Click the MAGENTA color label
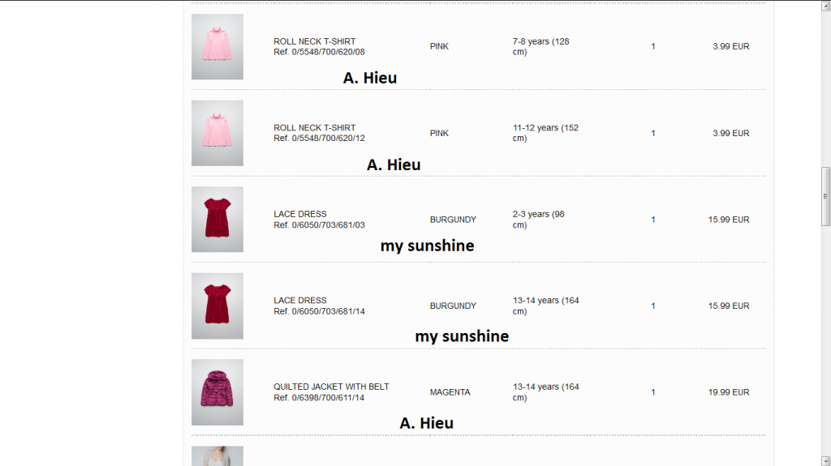This screenshot has height=466, width=831. tap(450, 392)
